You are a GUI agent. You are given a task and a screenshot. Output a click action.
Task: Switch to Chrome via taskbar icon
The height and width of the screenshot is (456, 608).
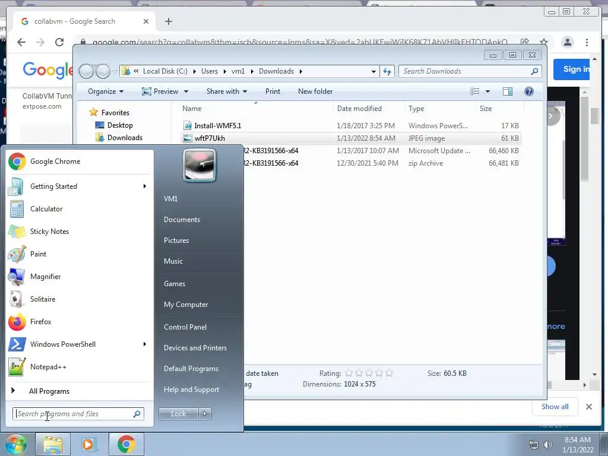126,444
